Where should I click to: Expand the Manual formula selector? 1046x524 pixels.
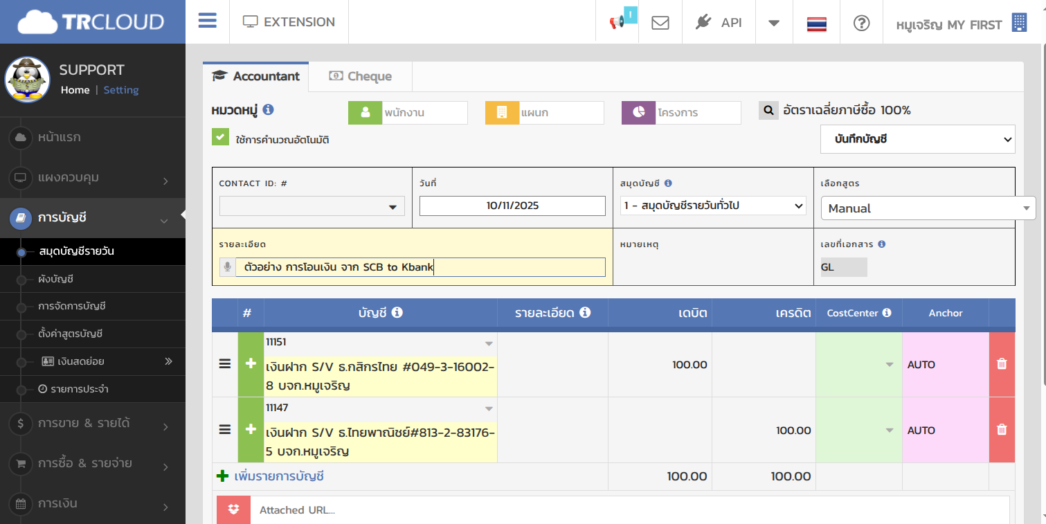coord(928,208)
